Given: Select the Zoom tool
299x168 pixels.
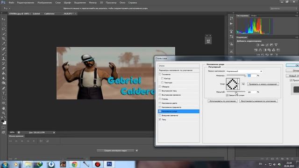Looking at the screenshot, I should 3,113.
